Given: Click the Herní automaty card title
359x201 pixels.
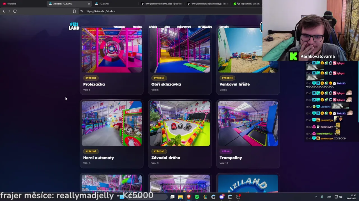Looking at the screenshot, I should 98,158.
